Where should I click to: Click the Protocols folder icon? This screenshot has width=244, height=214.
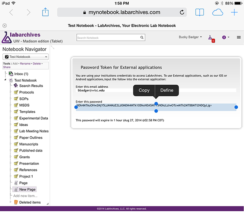coord(16,92)
